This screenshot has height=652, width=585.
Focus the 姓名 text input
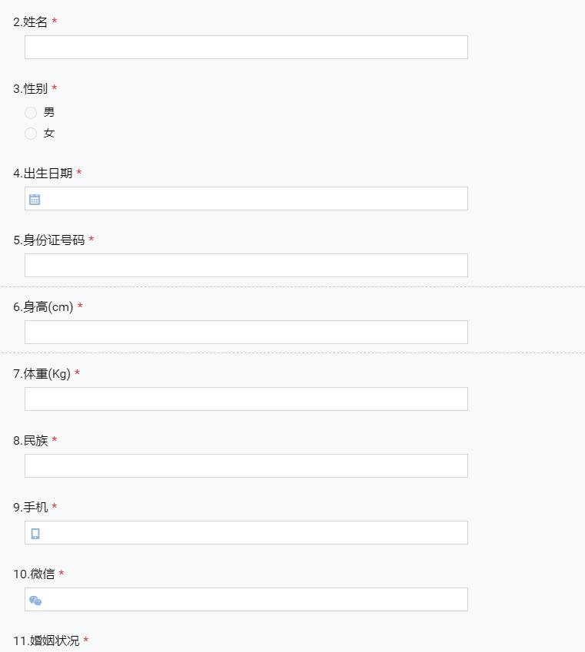click(x=246, y=48)
